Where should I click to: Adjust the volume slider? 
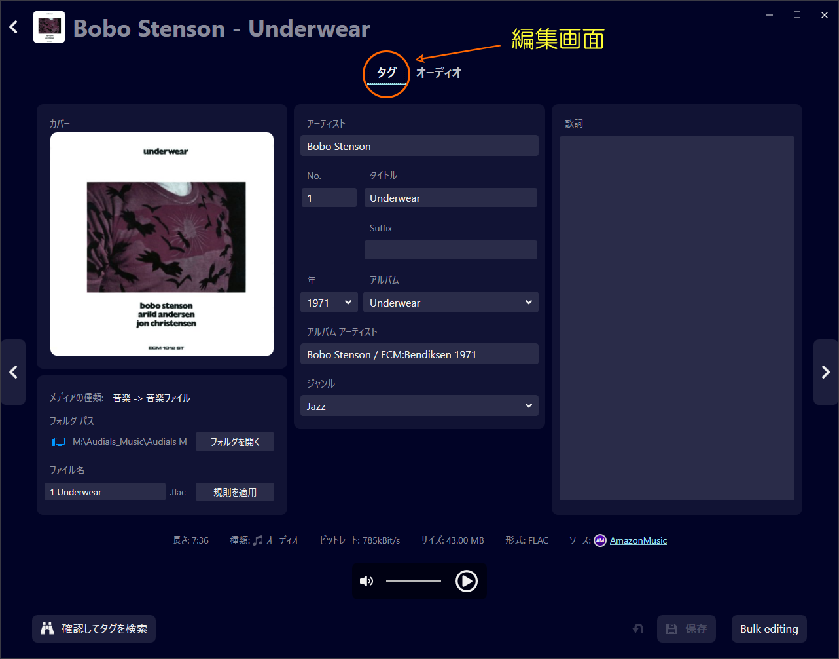[414, 581]
